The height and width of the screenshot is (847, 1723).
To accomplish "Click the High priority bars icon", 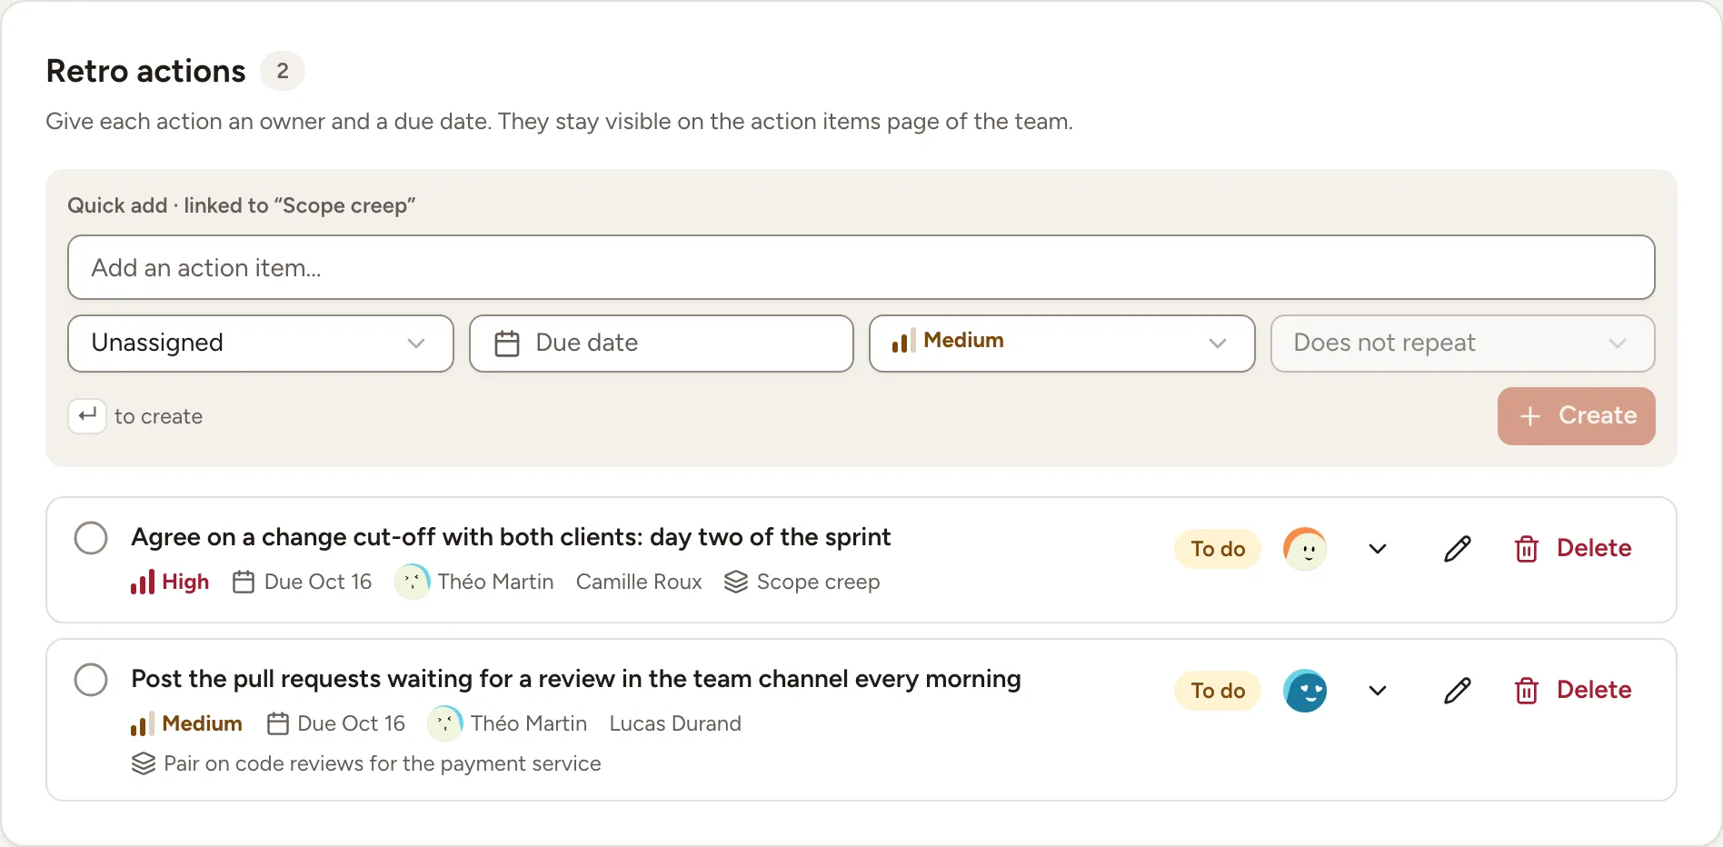I will pos(143,582).
